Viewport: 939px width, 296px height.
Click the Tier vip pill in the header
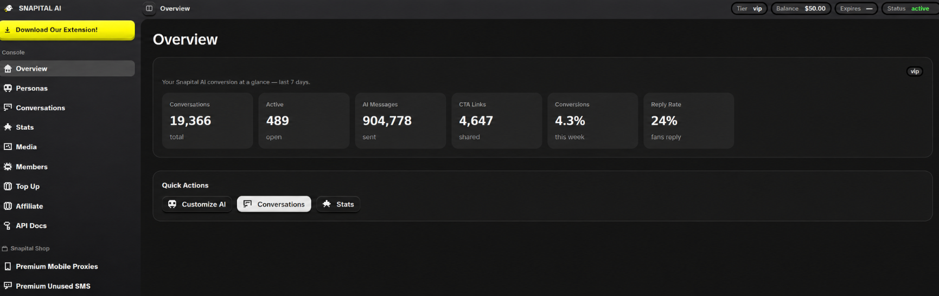click(x=749, y=9)
